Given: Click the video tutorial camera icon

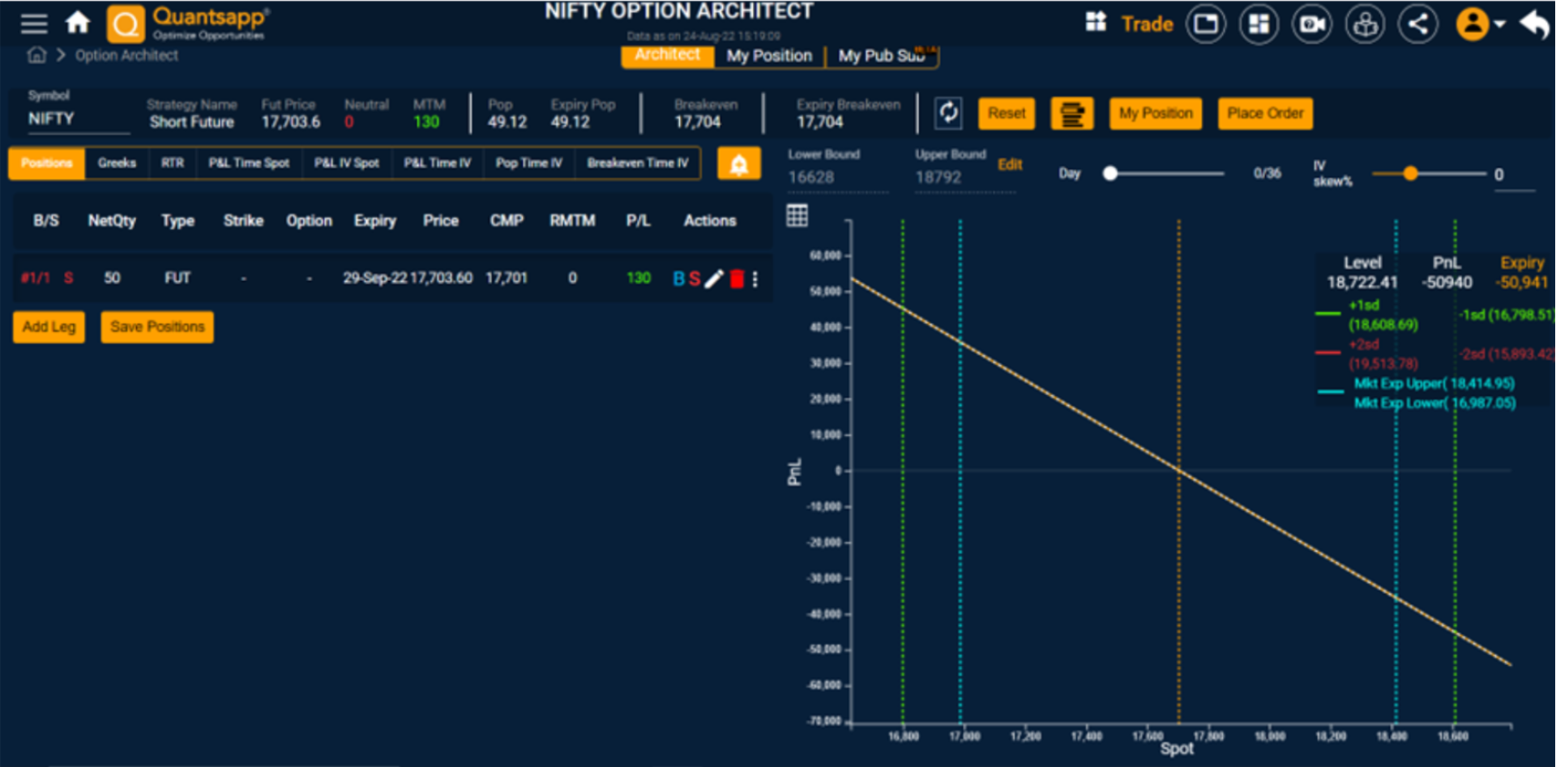Looking at the screenshot, I should point(1312,23).
